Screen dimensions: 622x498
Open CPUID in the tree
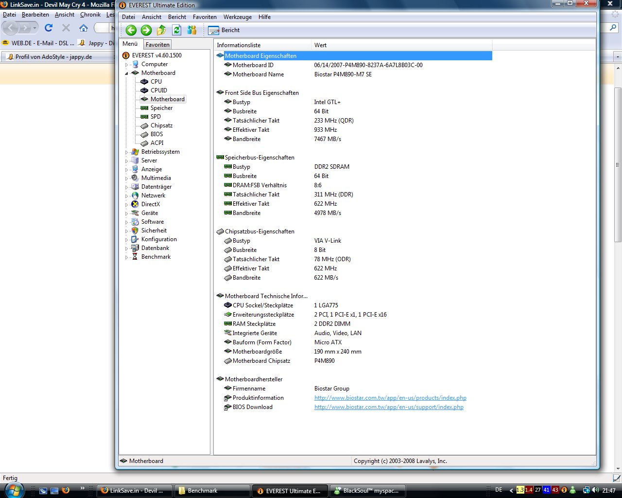(159, 90)
